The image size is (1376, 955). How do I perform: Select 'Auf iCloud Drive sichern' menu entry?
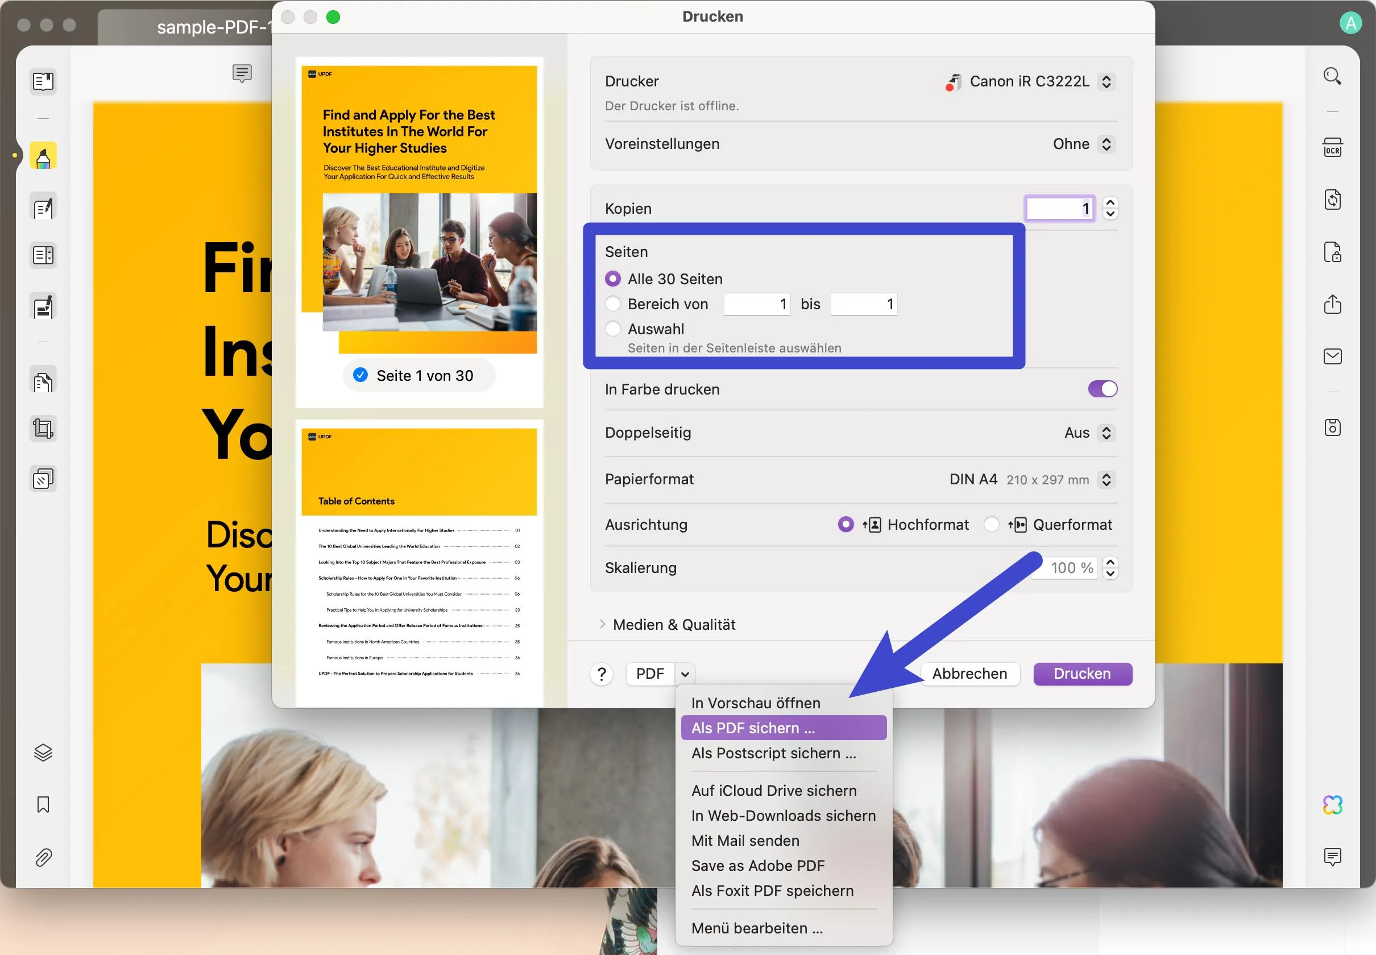pos(774,791)
